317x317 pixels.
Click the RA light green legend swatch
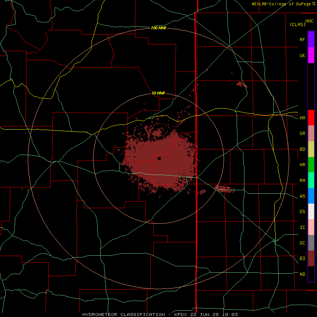pos(311,180)
